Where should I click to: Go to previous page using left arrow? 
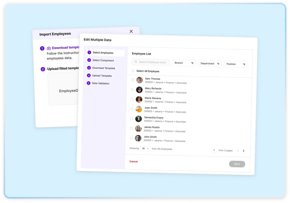coord(238,151)
